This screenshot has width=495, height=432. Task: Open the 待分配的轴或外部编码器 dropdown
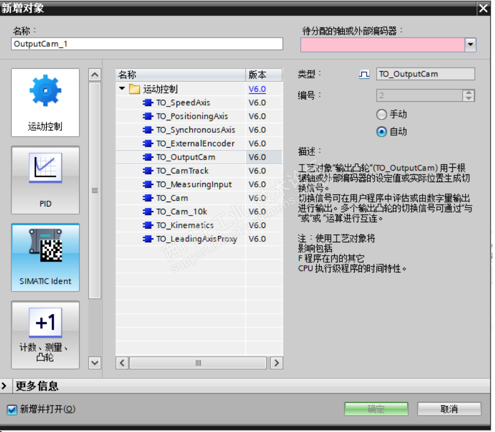point(470,44)
